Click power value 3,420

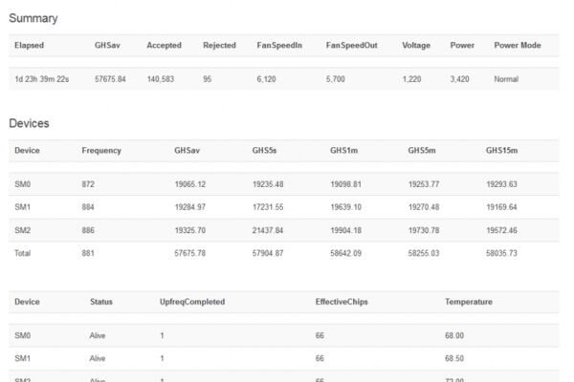pyautogui.click(x=460, y=79)
